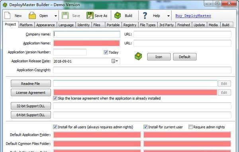Viewport: 239px width, 152px height.
Task: Click the License Agreement button
Action: [31, 92]
